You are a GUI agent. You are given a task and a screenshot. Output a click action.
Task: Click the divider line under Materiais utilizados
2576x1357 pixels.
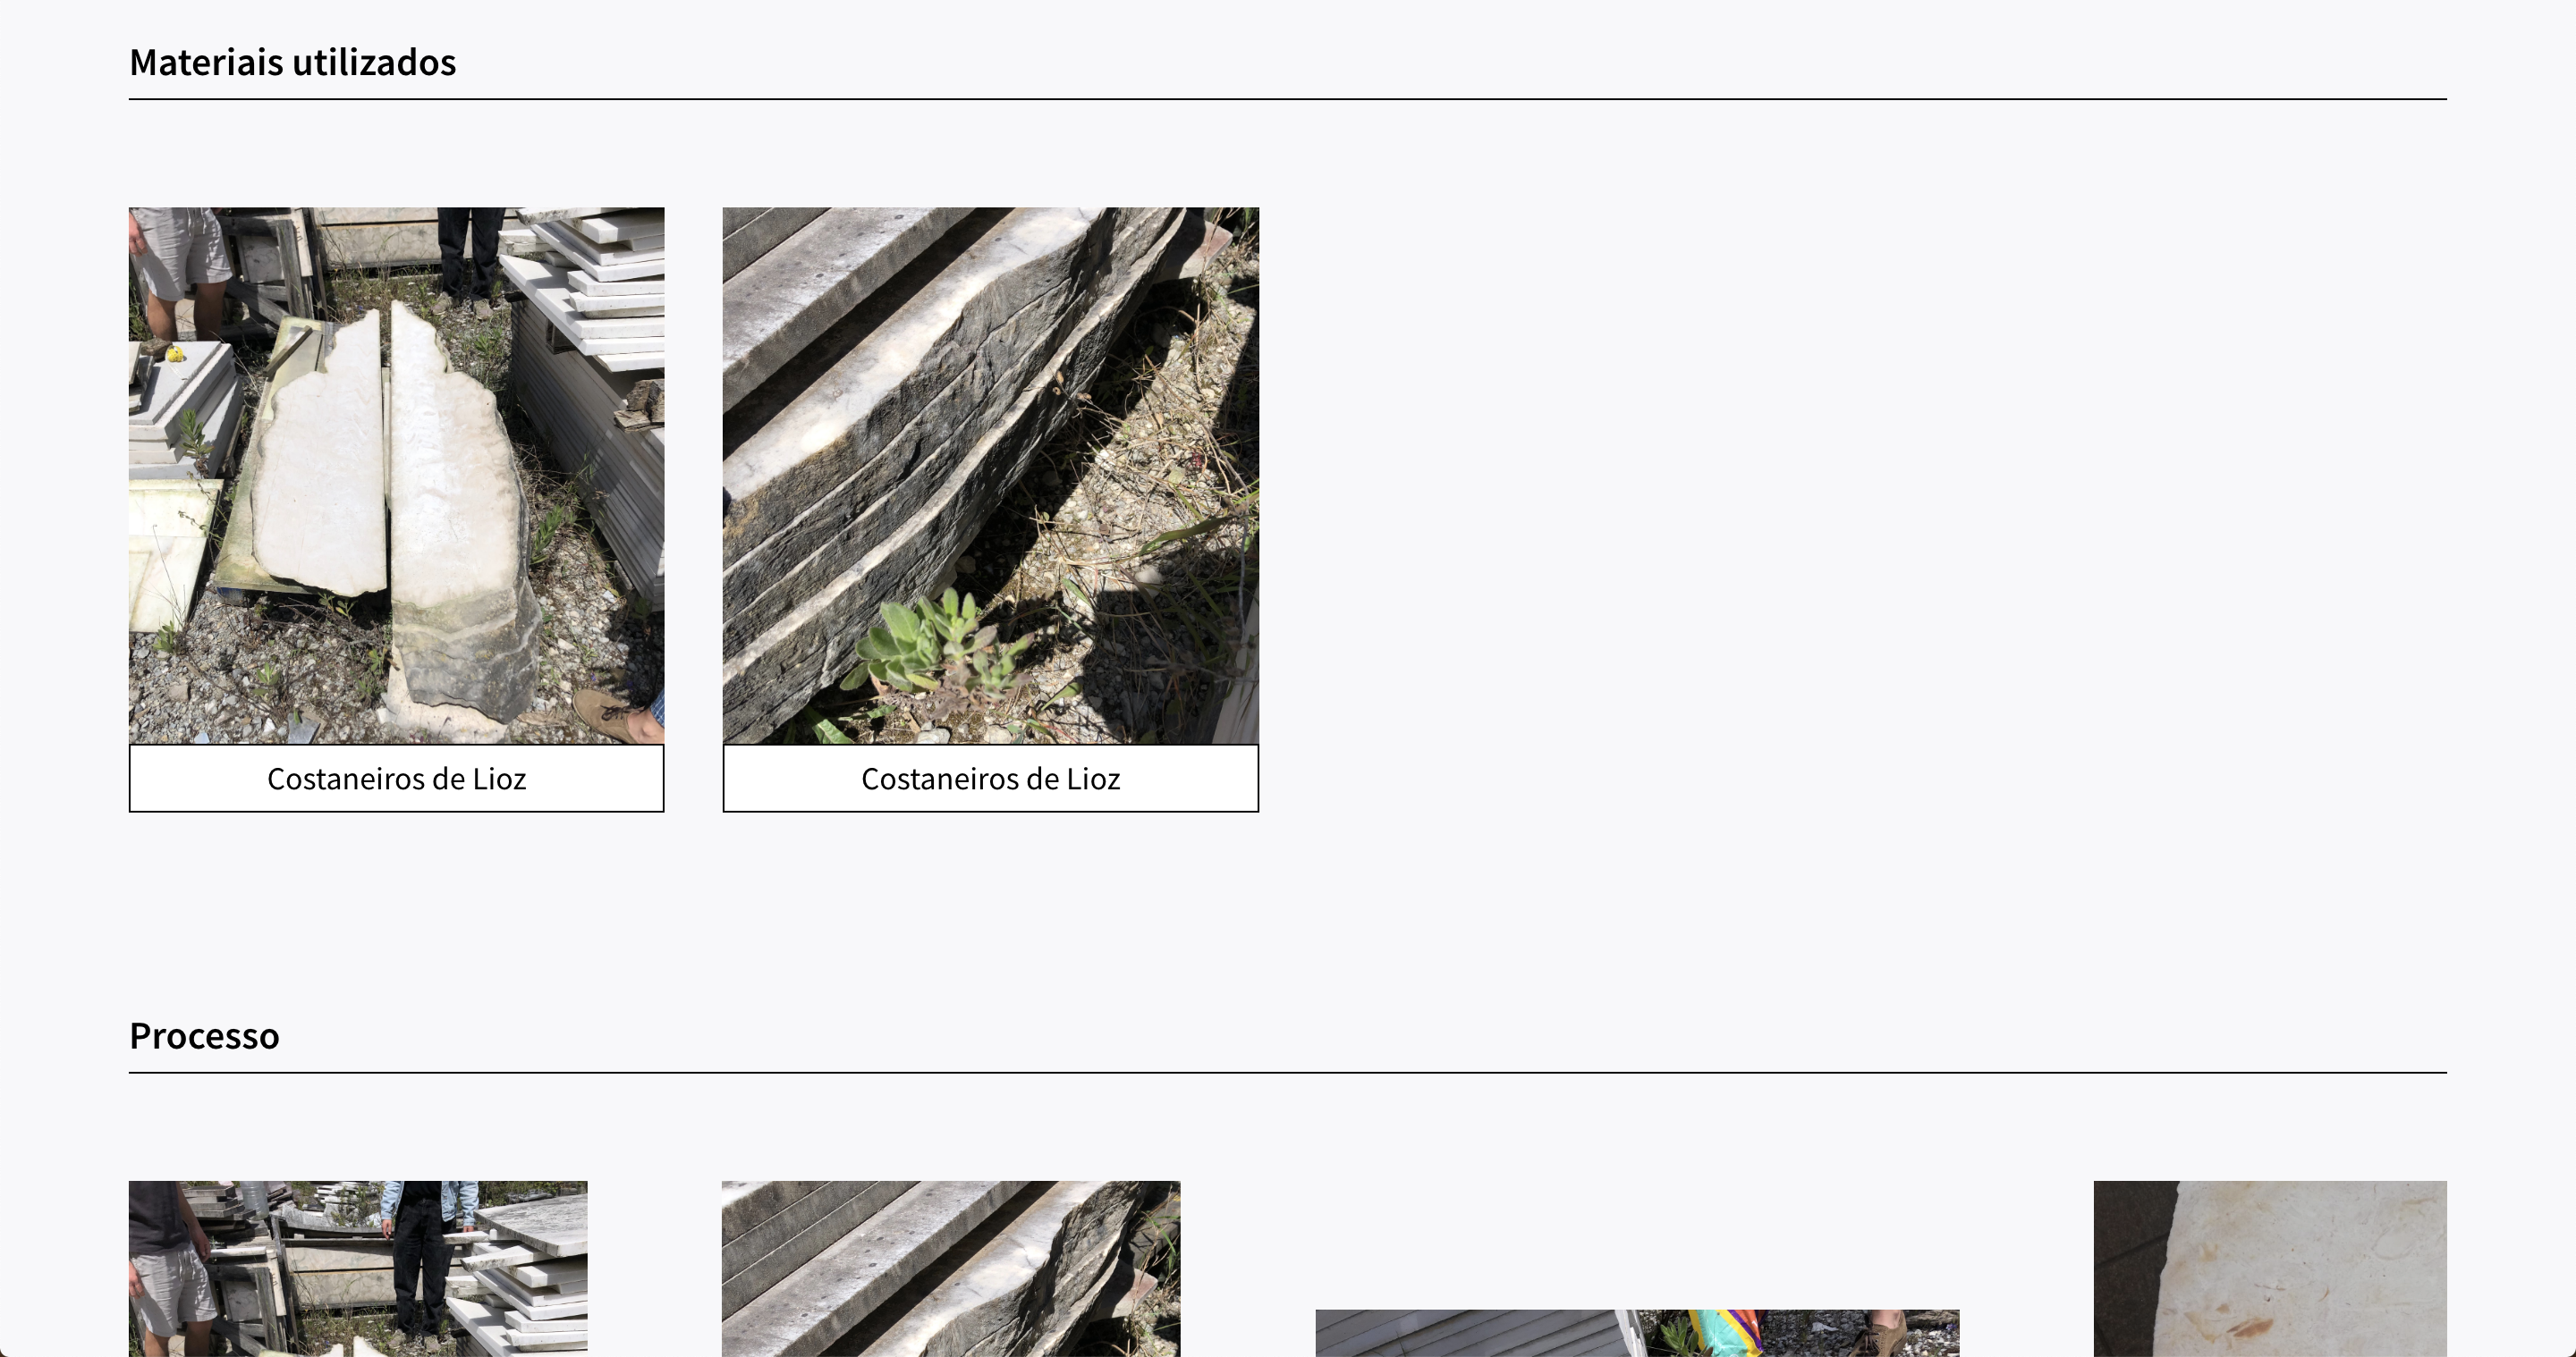click(1288, 99)
